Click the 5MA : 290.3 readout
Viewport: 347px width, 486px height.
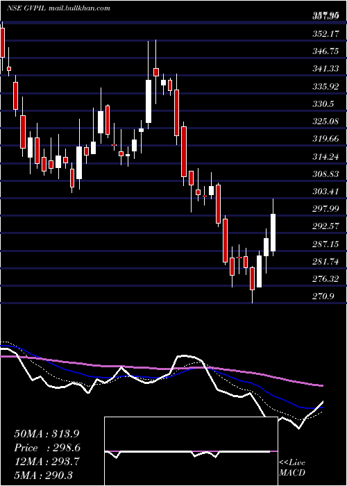coord(43,475)
